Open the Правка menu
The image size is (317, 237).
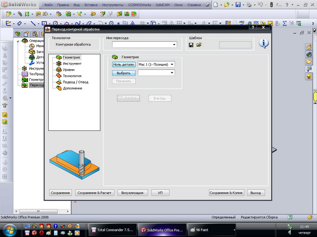63,5
